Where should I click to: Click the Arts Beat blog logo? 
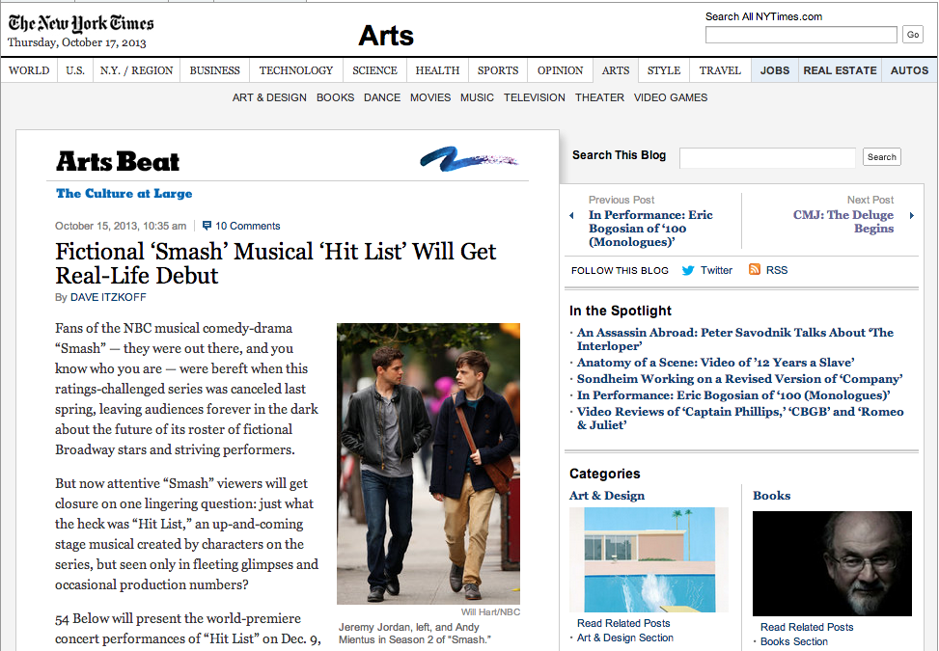(118, 162)
